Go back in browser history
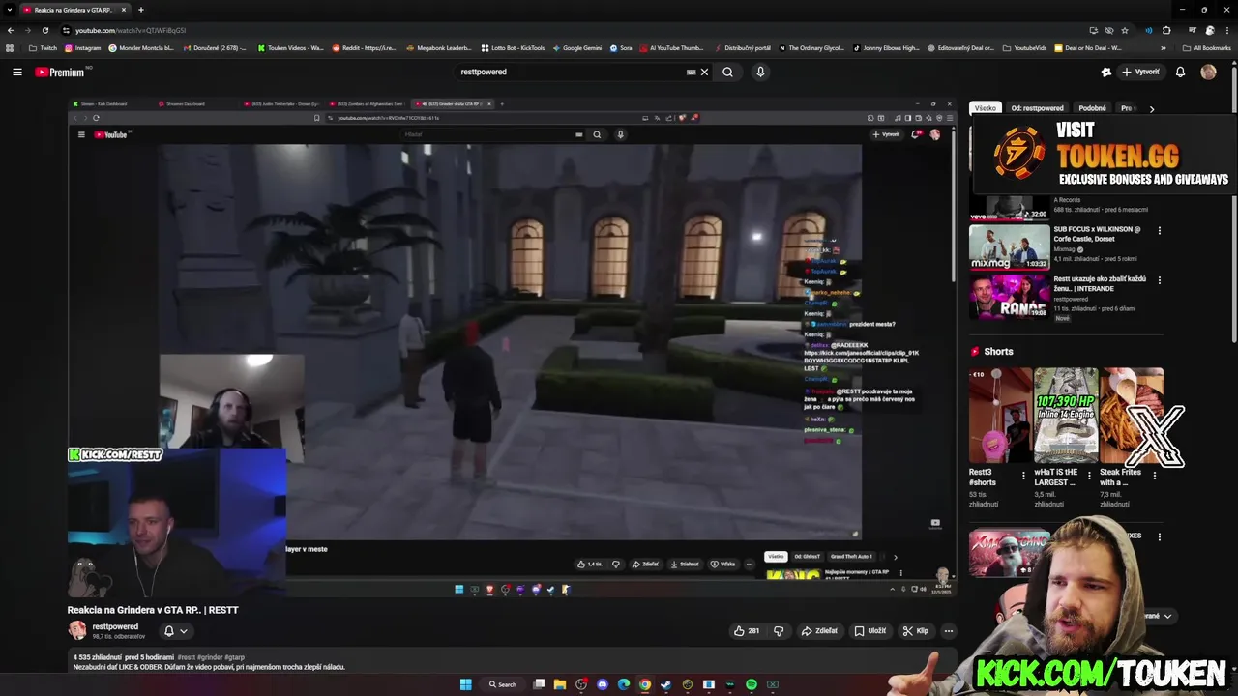 coord(11,30)
